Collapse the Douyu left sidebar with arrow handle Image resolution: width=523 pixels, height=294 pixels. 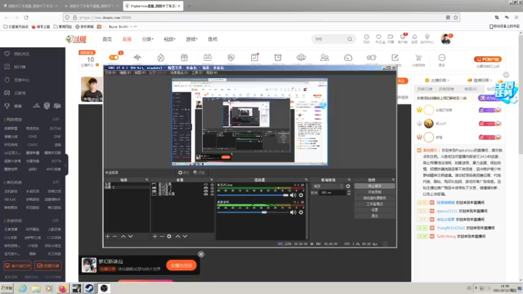click(66, 165)
